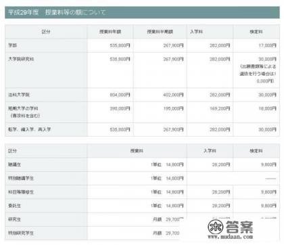284x245 pixels.
Task: Click 28,200円 in the 委託生 row
Action: click(x=221, y=206)
